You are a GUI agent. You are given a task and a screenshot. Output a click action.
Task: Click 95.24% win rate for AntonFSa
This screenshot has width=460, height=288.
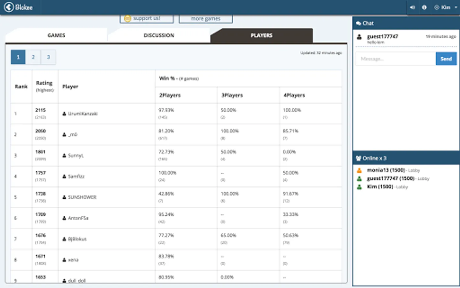point(166,215)
